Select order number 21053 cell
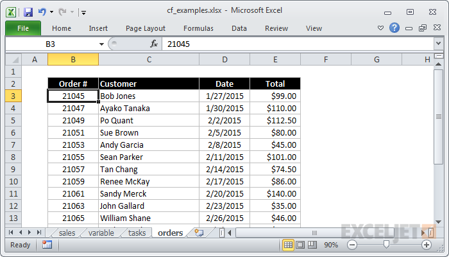The height and width of the screenshot is (257, 449). pyautogui.click(x=73, y=145)
